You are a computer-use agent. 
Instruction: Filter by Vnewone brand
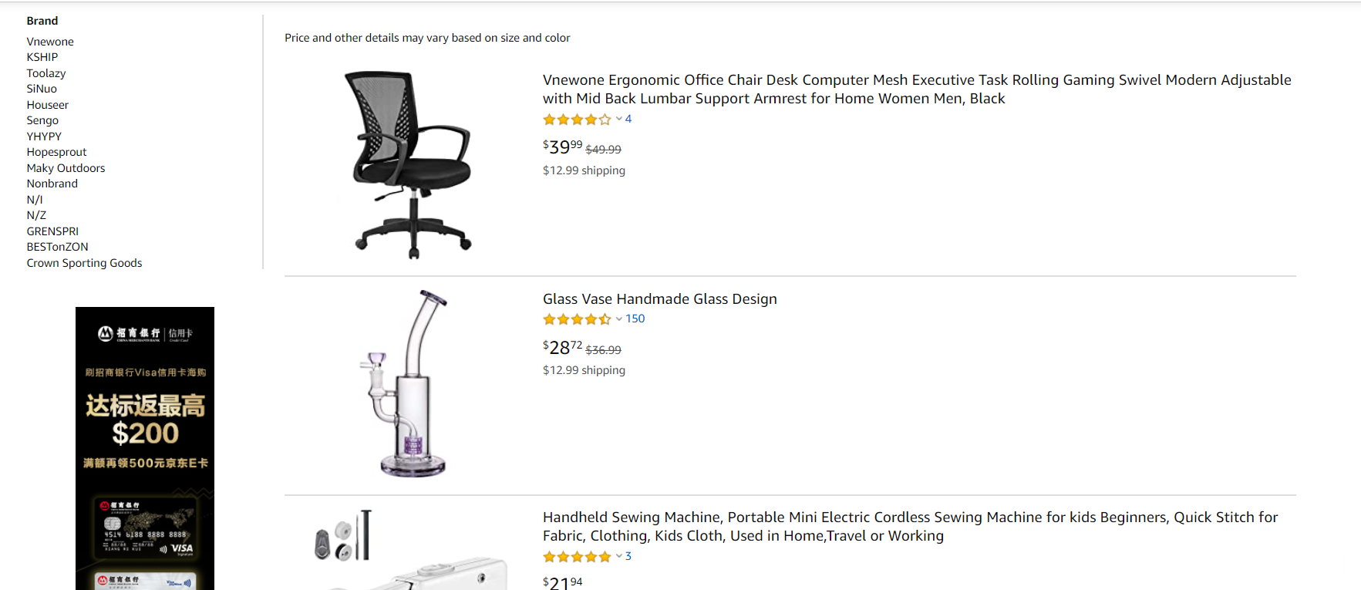click(50, 42)
